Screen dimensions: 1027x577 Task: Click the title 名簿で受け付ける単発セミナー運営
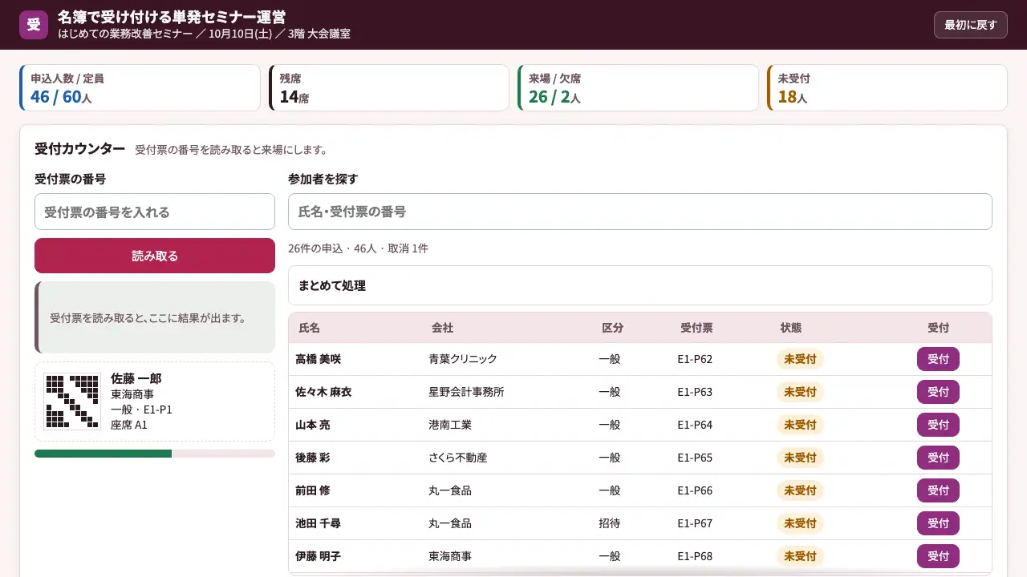(x=171, y=17)
